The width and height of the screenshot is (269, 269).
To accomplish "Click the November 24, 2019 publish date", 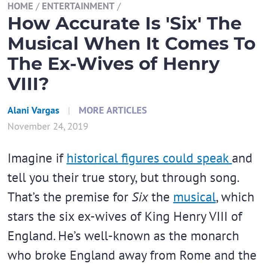I will [48, 126].
